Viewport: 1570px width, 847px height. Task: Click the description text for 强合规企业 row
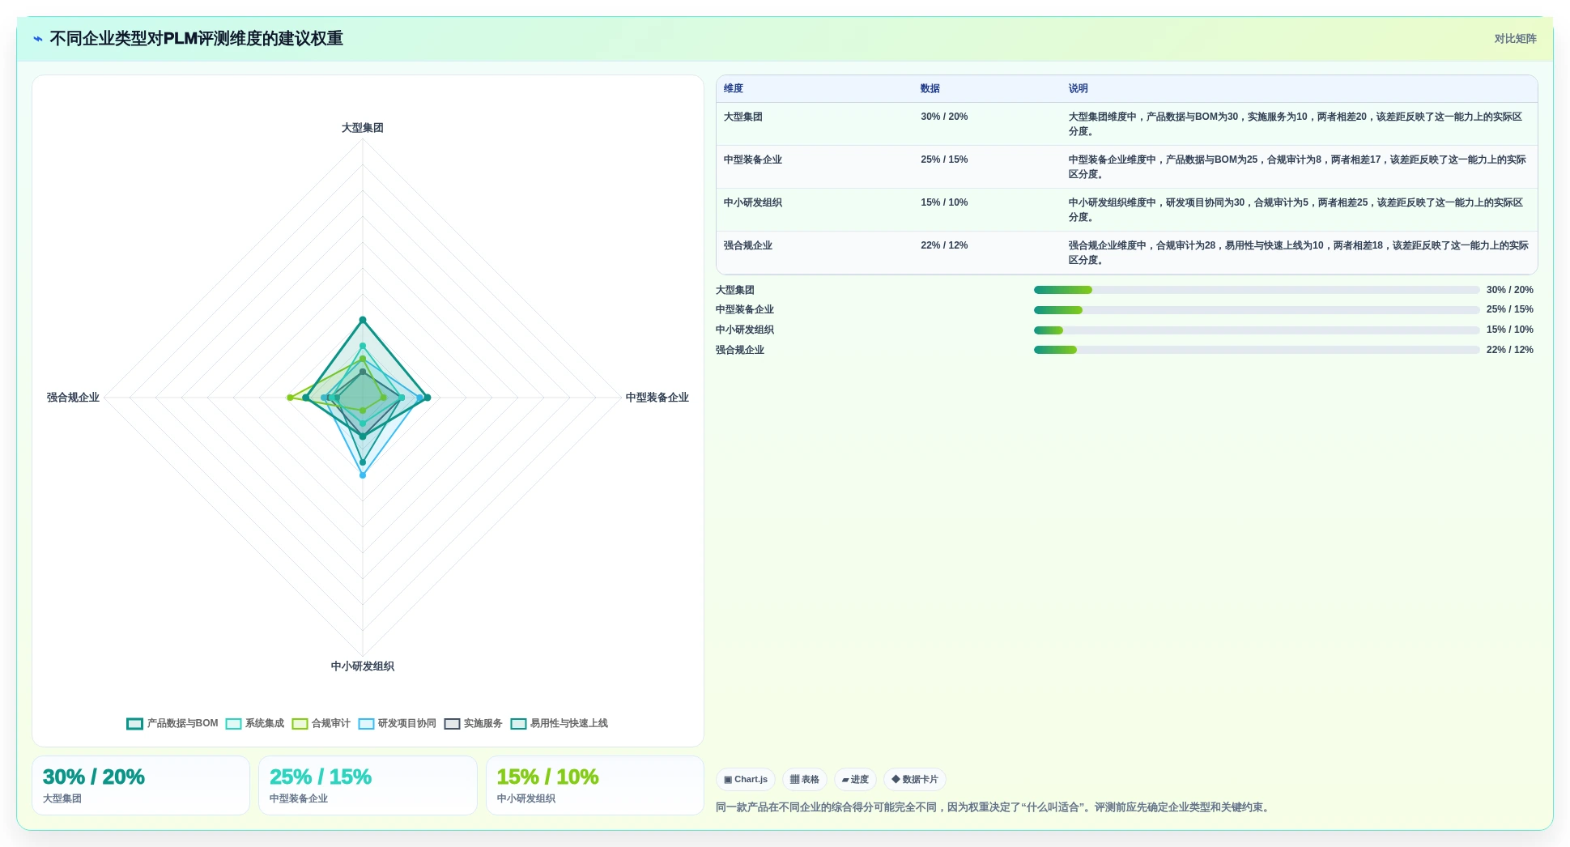click(1298, 253)
